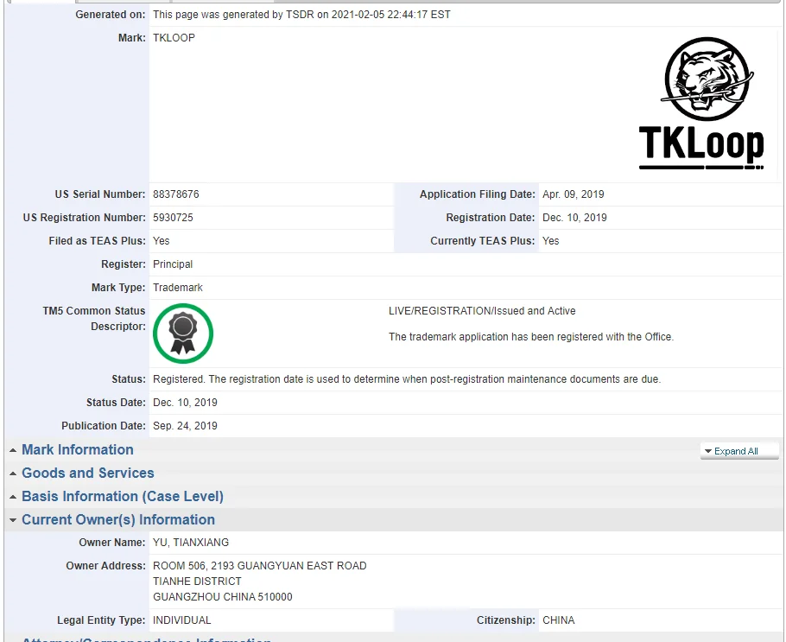Expand the Goods and Services section

point(88,473)
